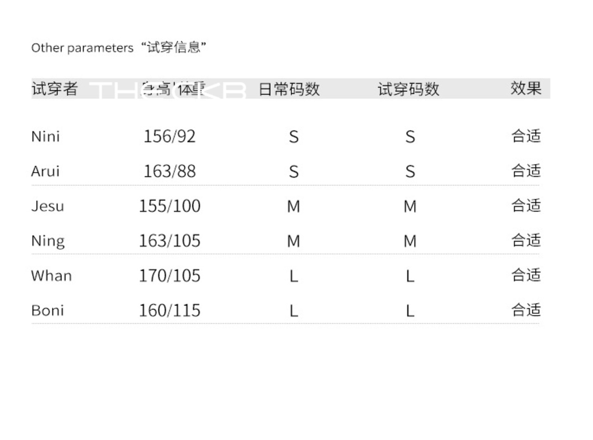Select the name Arui in the table
593x440 pixels.
tap(45, 171)
